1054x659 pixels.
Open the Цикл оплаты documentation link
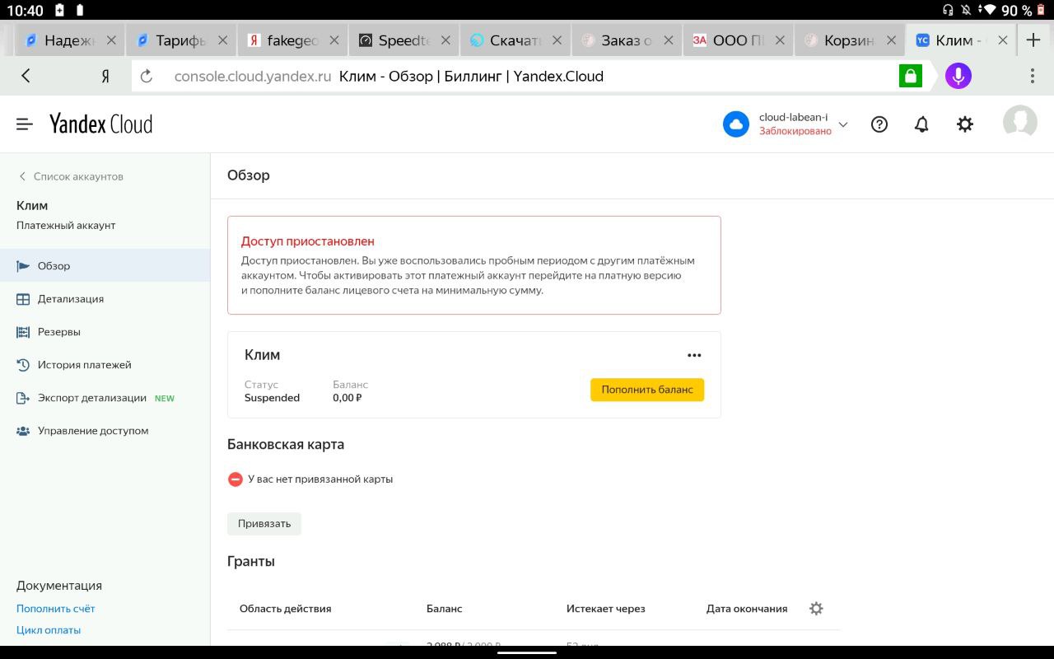click(49, 630)
